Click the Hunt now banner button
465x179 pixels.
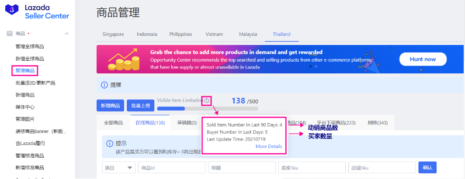(x=423, y=59)
